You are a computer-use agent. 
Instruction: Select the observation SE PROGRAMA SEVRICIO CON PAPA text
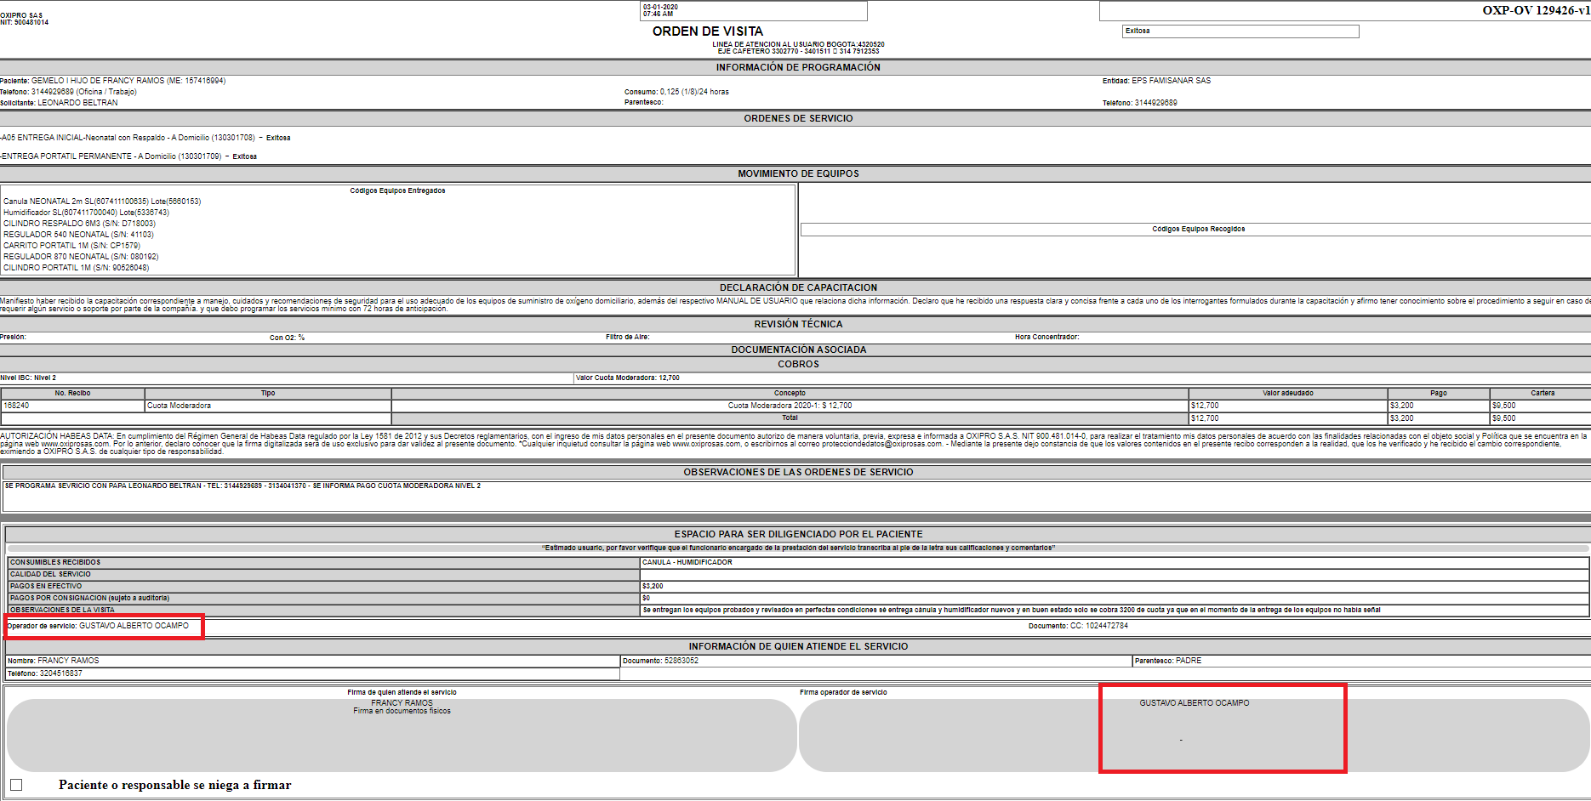pos(242,486)
